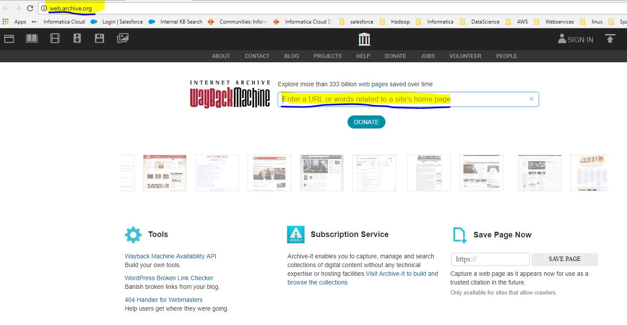Click Visit Archive-It to build link
Viewport: 627px width, 325px height.
pyautogui.click(x=402, y=274)
